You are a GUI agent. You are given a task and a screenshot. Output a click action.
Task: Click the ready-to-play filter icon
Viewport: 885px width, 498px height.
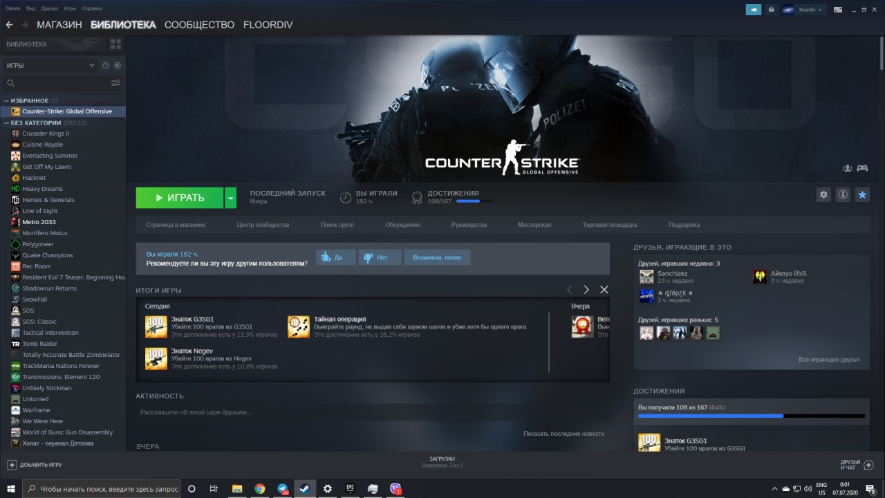tap(118, 65)
